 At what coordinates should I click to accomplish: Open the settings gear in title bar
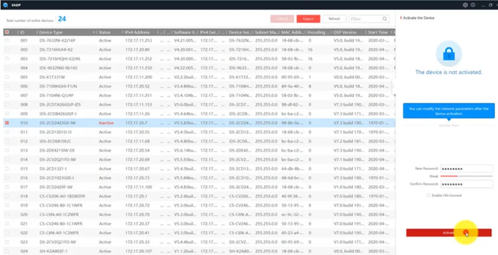coord(465,5)
